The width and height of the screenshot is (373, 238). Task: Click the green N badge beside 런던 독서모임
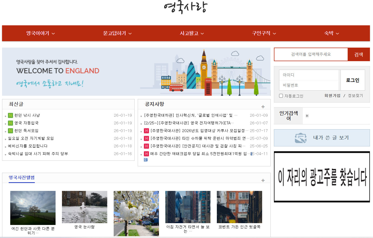10,131
